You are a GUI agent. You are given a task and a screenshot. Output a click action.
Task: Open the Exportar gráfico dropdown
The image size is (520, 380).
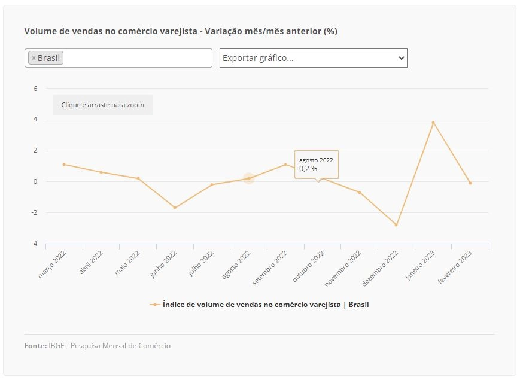coord(314,58)
